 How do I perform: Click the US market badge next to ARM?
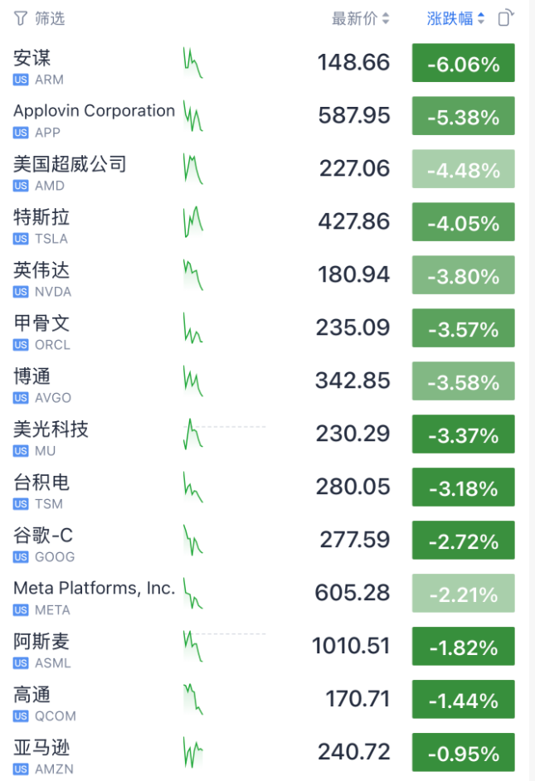coord(21,80)
